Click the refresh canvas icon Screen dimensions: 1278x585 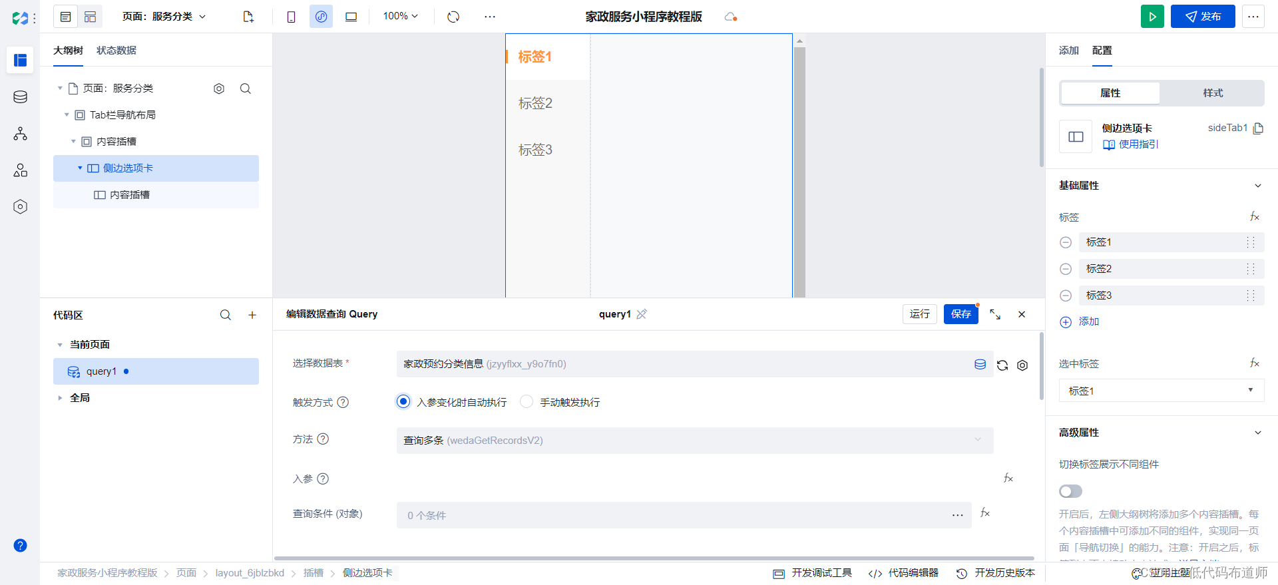453,17
